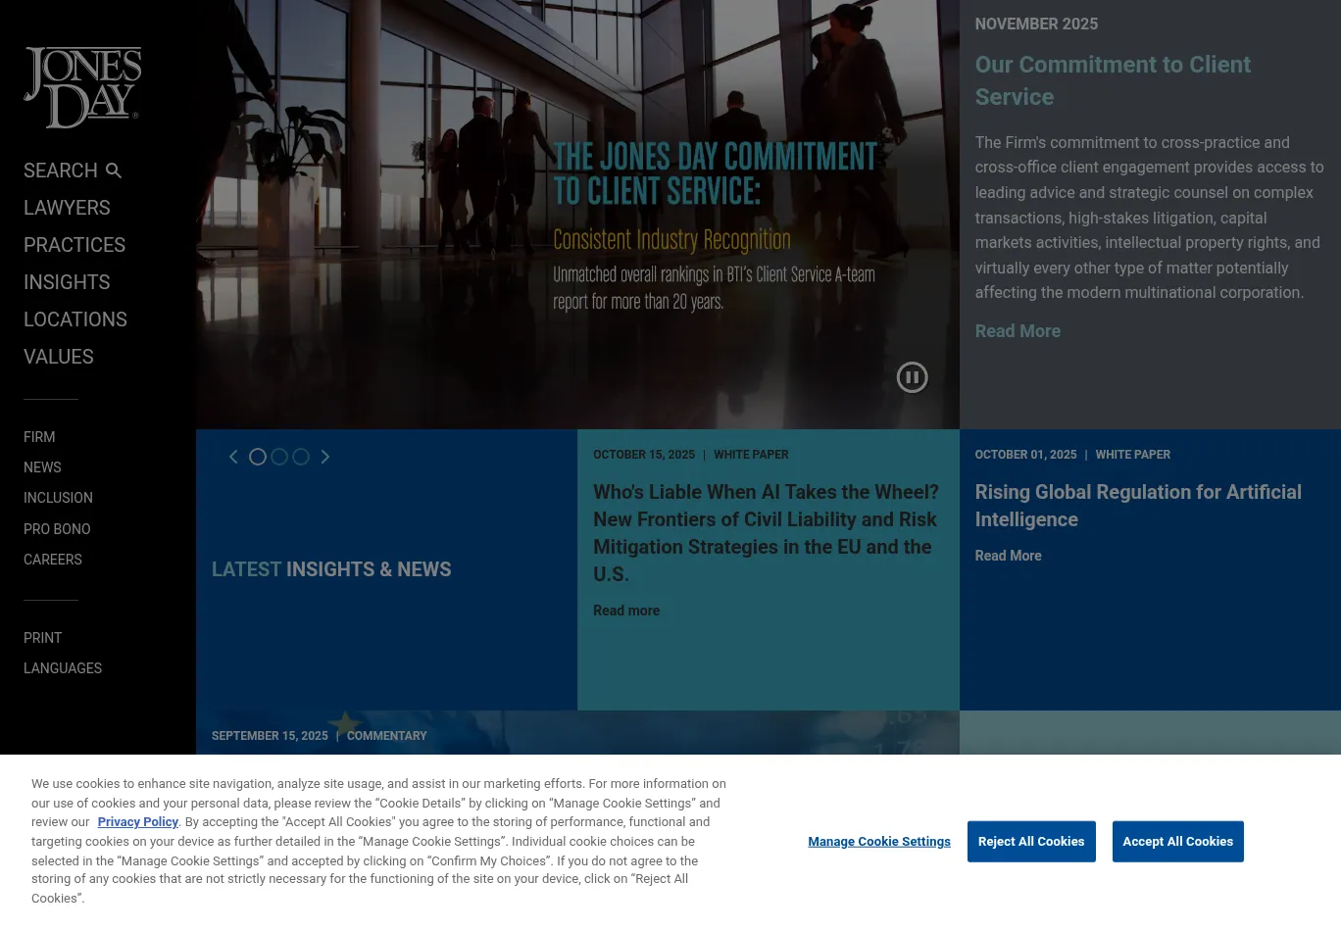Viewport: 1341px width, 931px height.
Task: Select the first carousel dot
Action: coord(258,457)
